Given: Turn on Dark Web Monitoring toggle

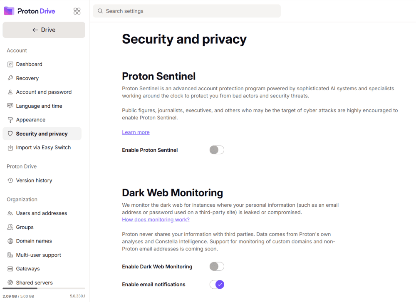Looking at the screenshot, I should pos(217,267).
